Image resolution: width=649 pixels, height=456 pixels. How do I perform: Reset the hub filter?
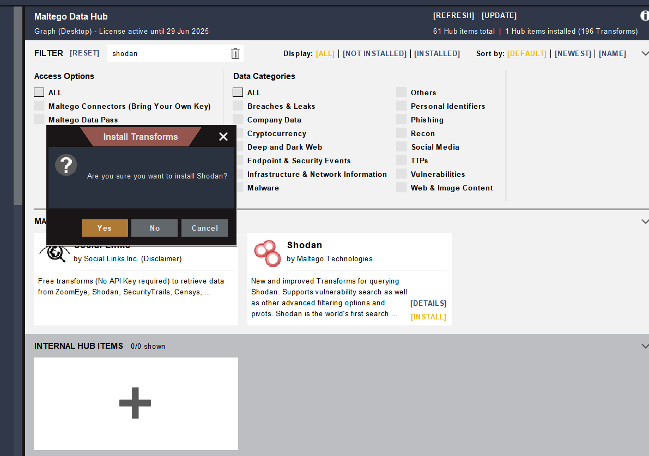[x=84, y=53]
